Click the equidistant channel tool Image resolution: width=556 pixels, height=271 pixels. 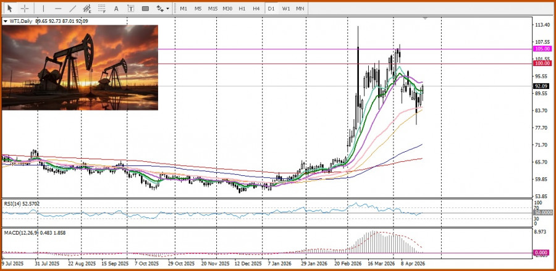88,9
